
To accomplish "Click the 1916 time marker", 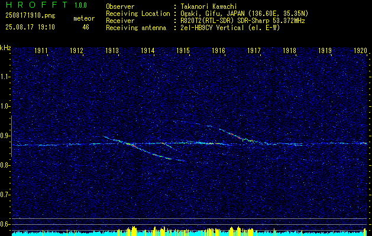I will (x=218, y=50).
